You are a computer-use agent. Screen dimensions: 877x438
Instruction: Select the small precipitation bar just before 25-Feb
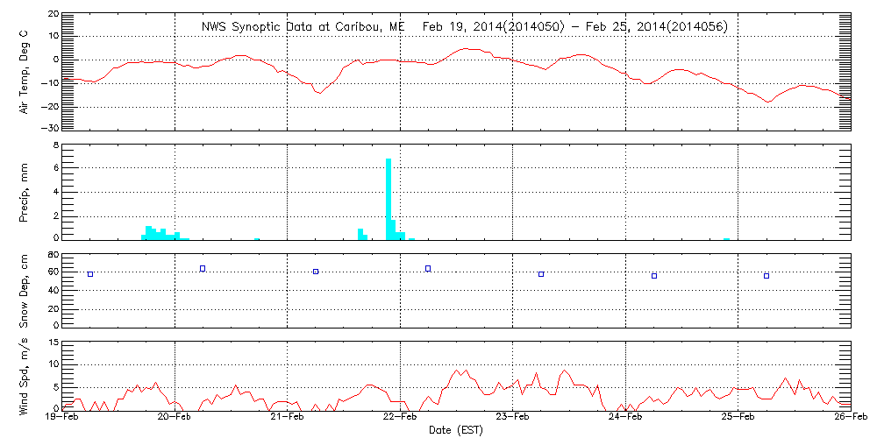727,238
